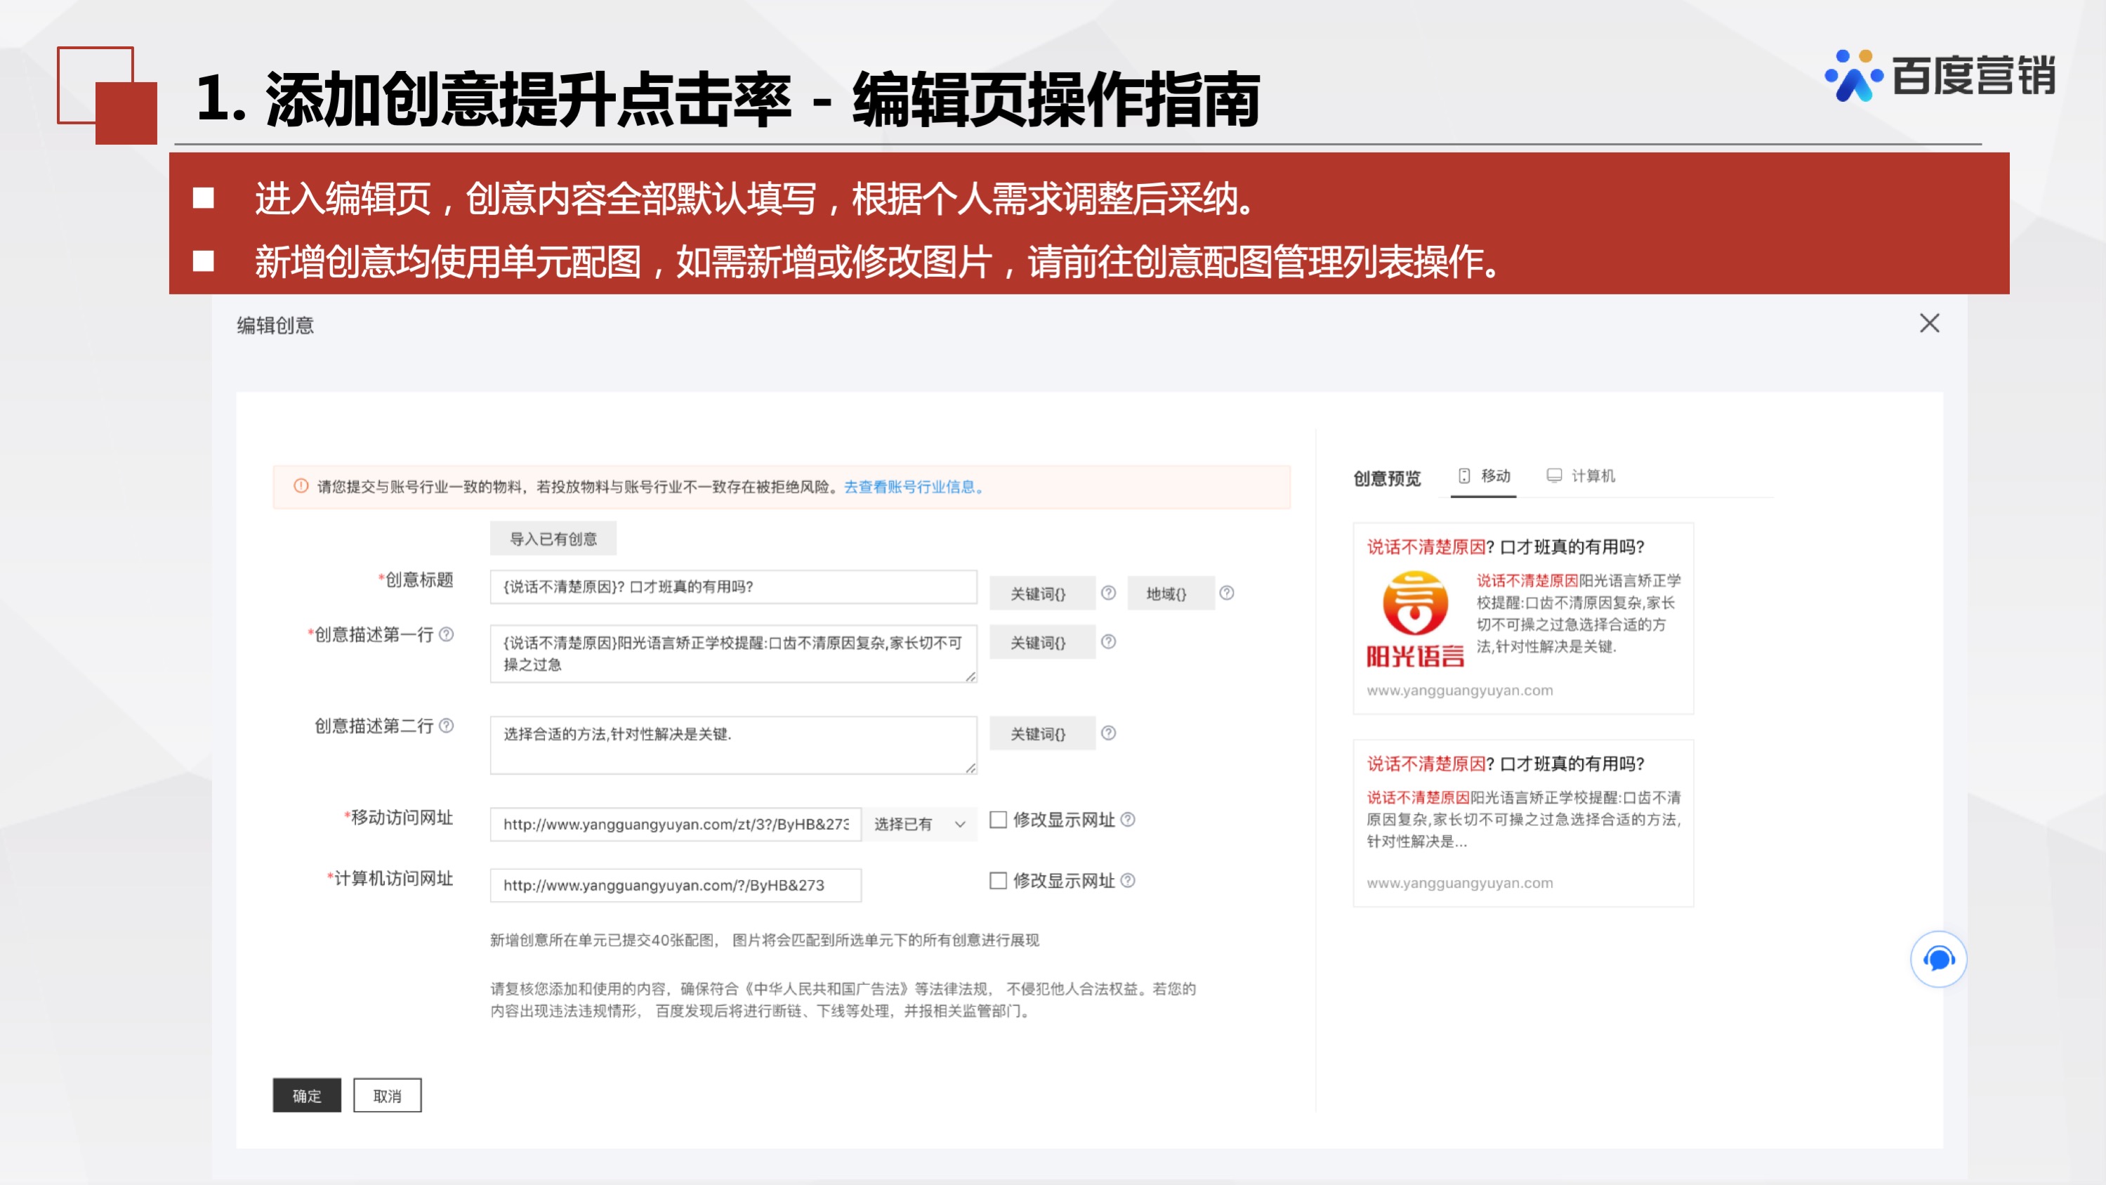Click question mark beside title row 关键词{} button
The image size is (2106, 1185).
[1109, 594]
